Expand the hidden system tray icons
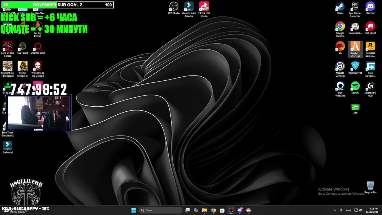 pyautogui.click(x=334, y=210)
